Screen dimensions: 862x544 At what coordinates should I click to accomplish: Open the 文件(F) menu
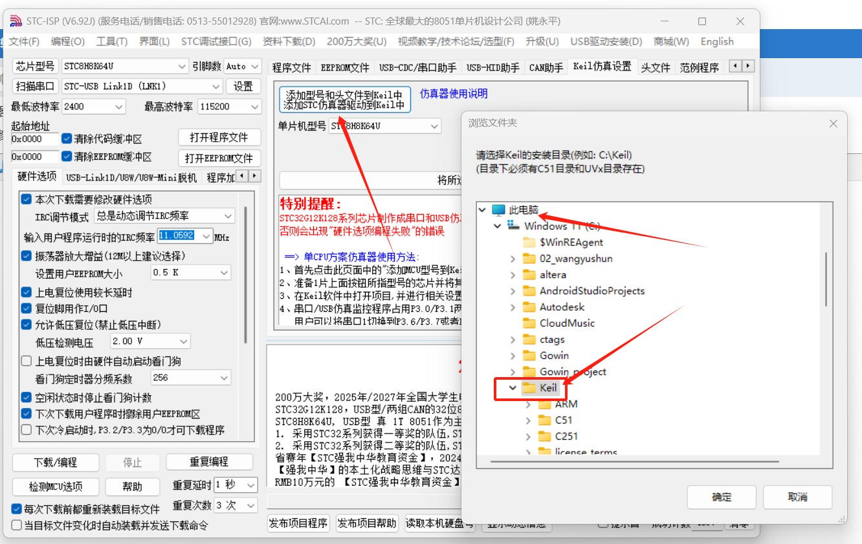pos(25,41)
